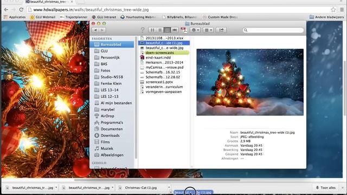The image size is (347, 195).
Task: Click the Finder share button
Action: click(x=221, y=30)
